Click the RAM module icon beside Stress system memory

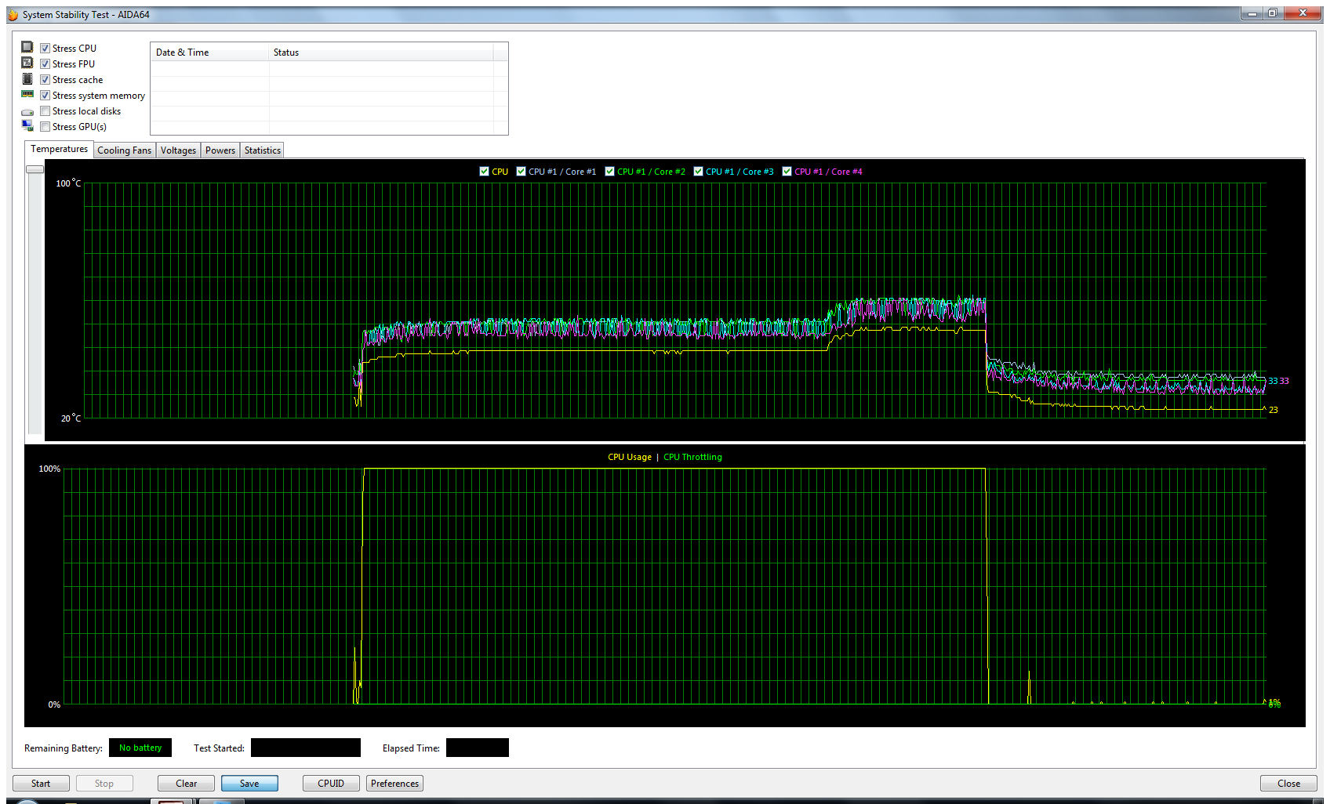coord(27,94)
